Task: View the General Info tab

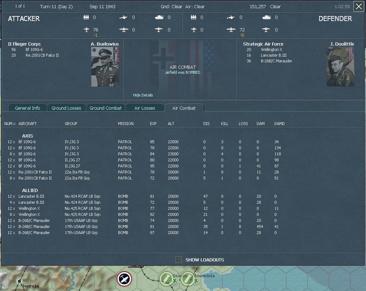Action: [27, 108]
